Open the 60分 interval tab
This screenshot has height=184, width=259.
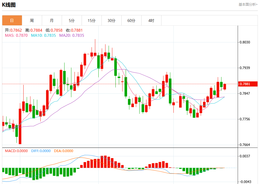coord(131,21)
